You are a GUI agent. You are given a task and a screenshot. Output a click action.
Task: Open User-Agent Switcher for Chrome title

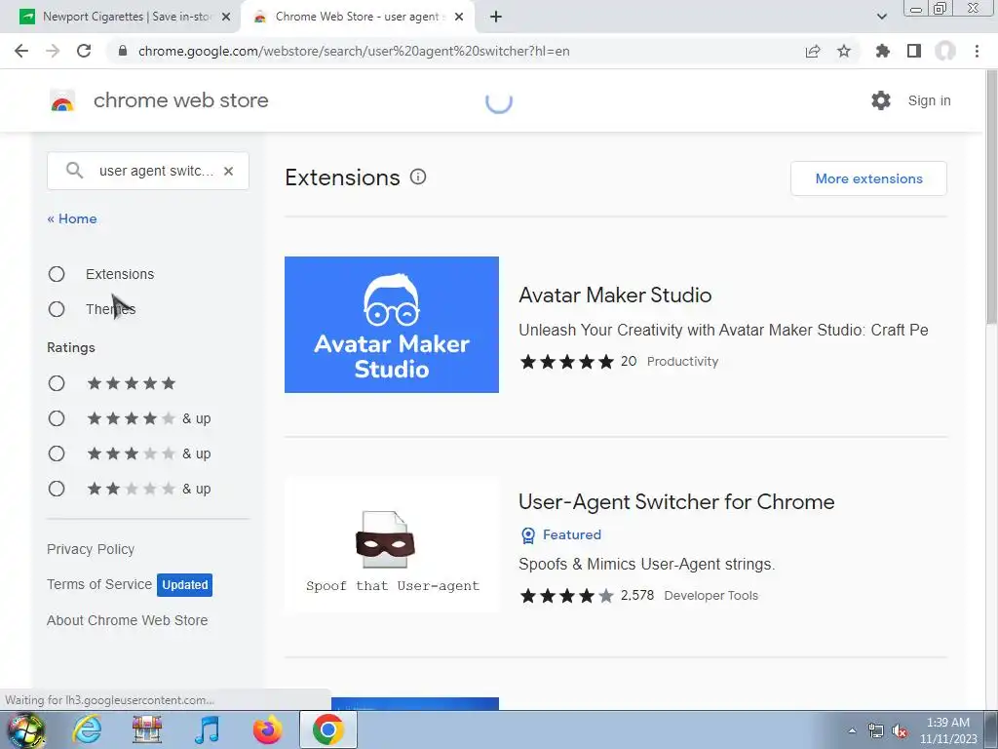pyautogui.click(x=676, y=502)
